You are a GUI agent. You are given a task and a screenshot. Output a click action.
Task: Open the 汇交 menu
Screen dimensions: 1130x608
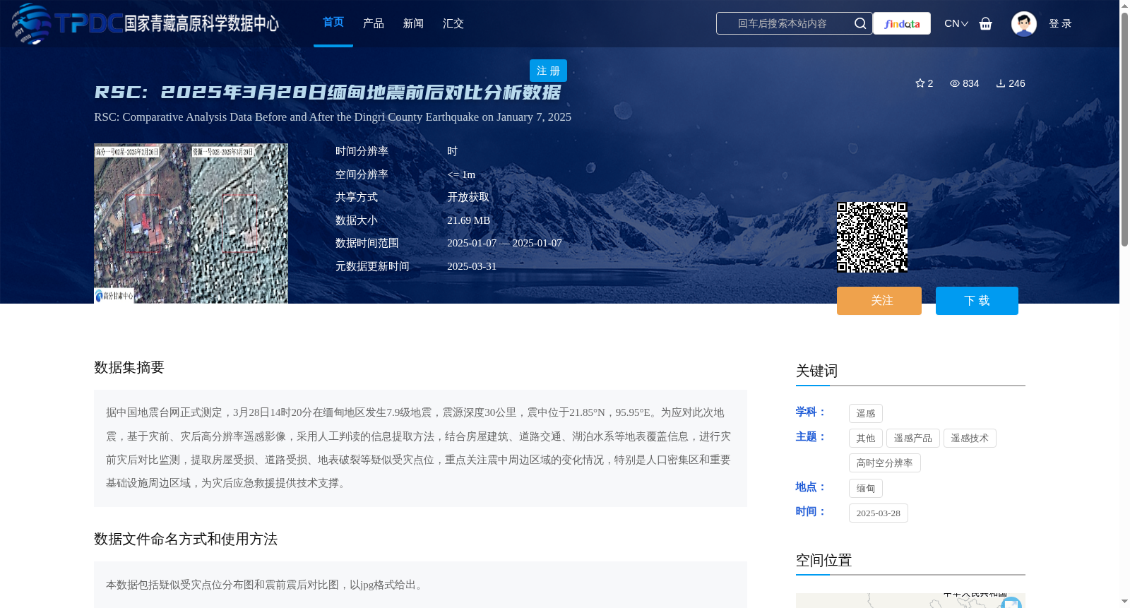(x=453, y=23)
